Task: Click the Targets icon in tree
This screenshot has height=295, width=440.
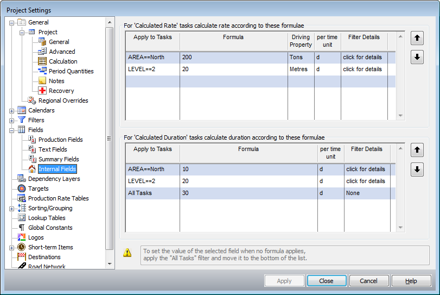Action: click(x=22, y=189)
